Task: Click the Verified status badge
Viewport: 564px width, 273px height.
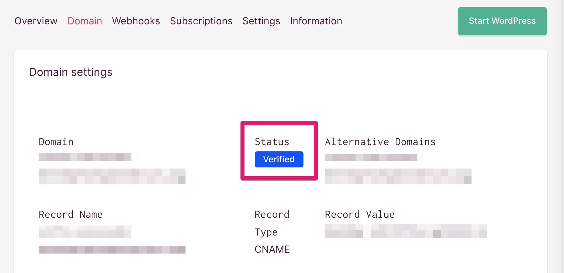Action: pos(279,159)
